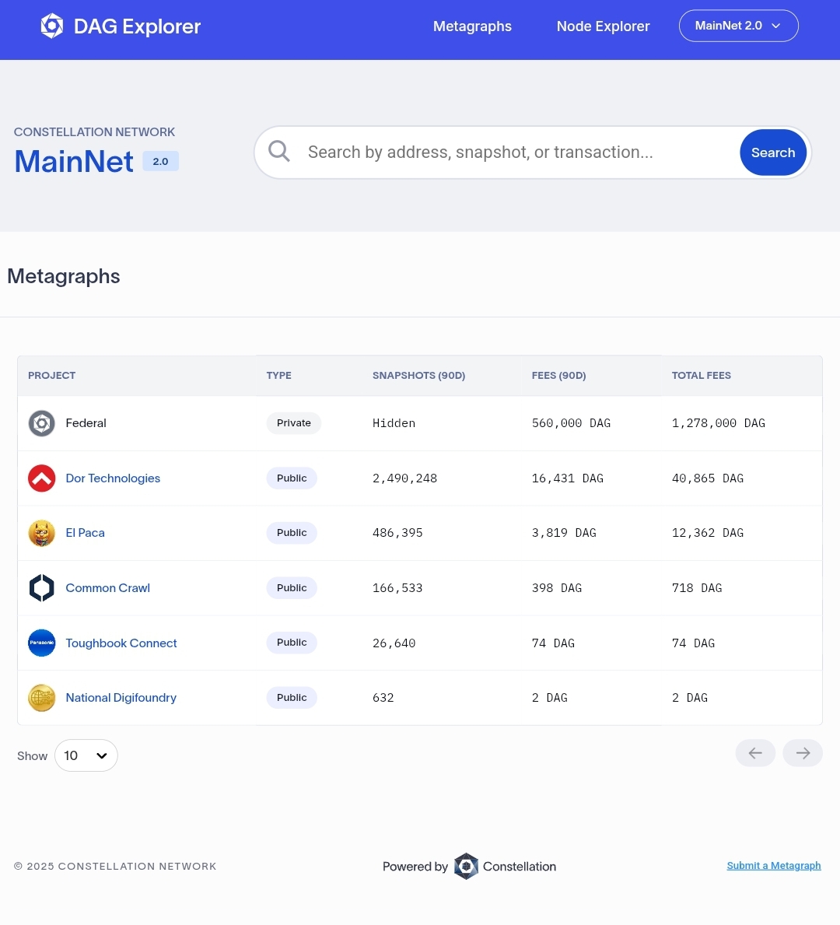
Task: Click the Constellation logo in footer
Action: (466, 866)
